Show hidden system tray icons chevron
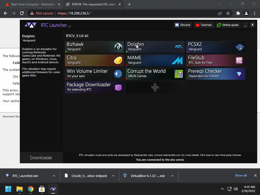Screen dimensions: 260x195 click(x=222, y=189)
